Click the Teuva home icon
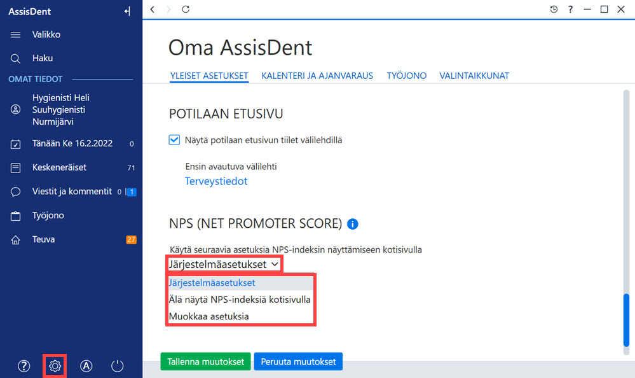The image size is (635, 378). click(x=15, y=240)
